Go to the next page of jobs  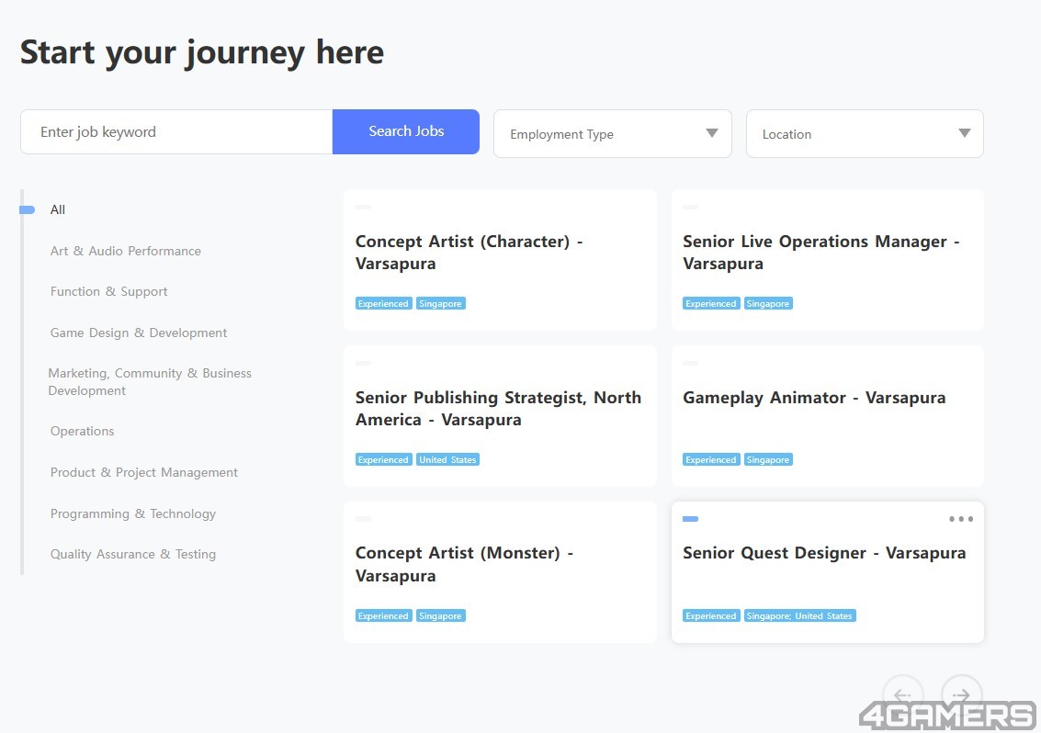click(x=961, y=695)
